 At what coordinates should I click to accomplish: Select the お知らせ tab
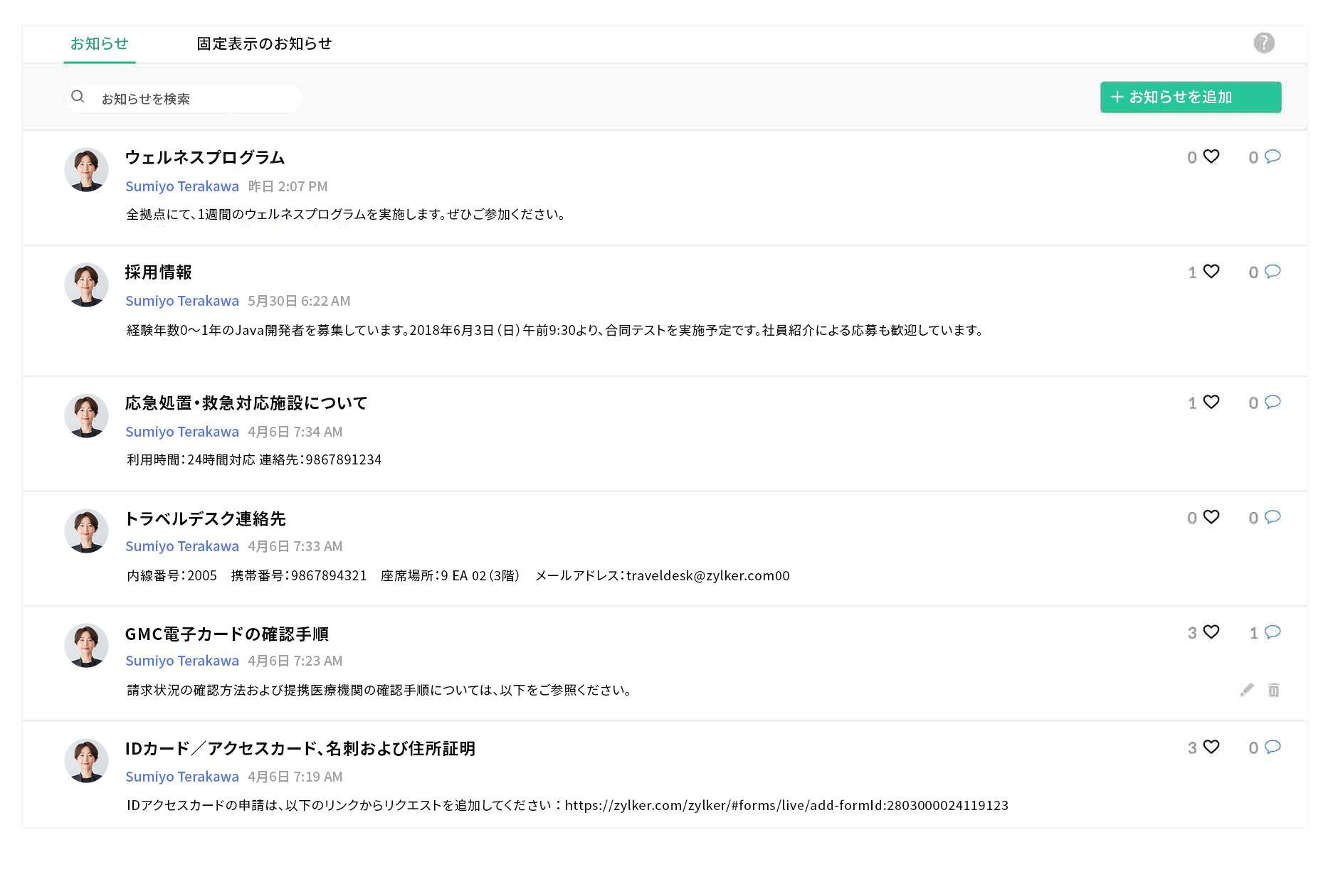pos(99,43)
